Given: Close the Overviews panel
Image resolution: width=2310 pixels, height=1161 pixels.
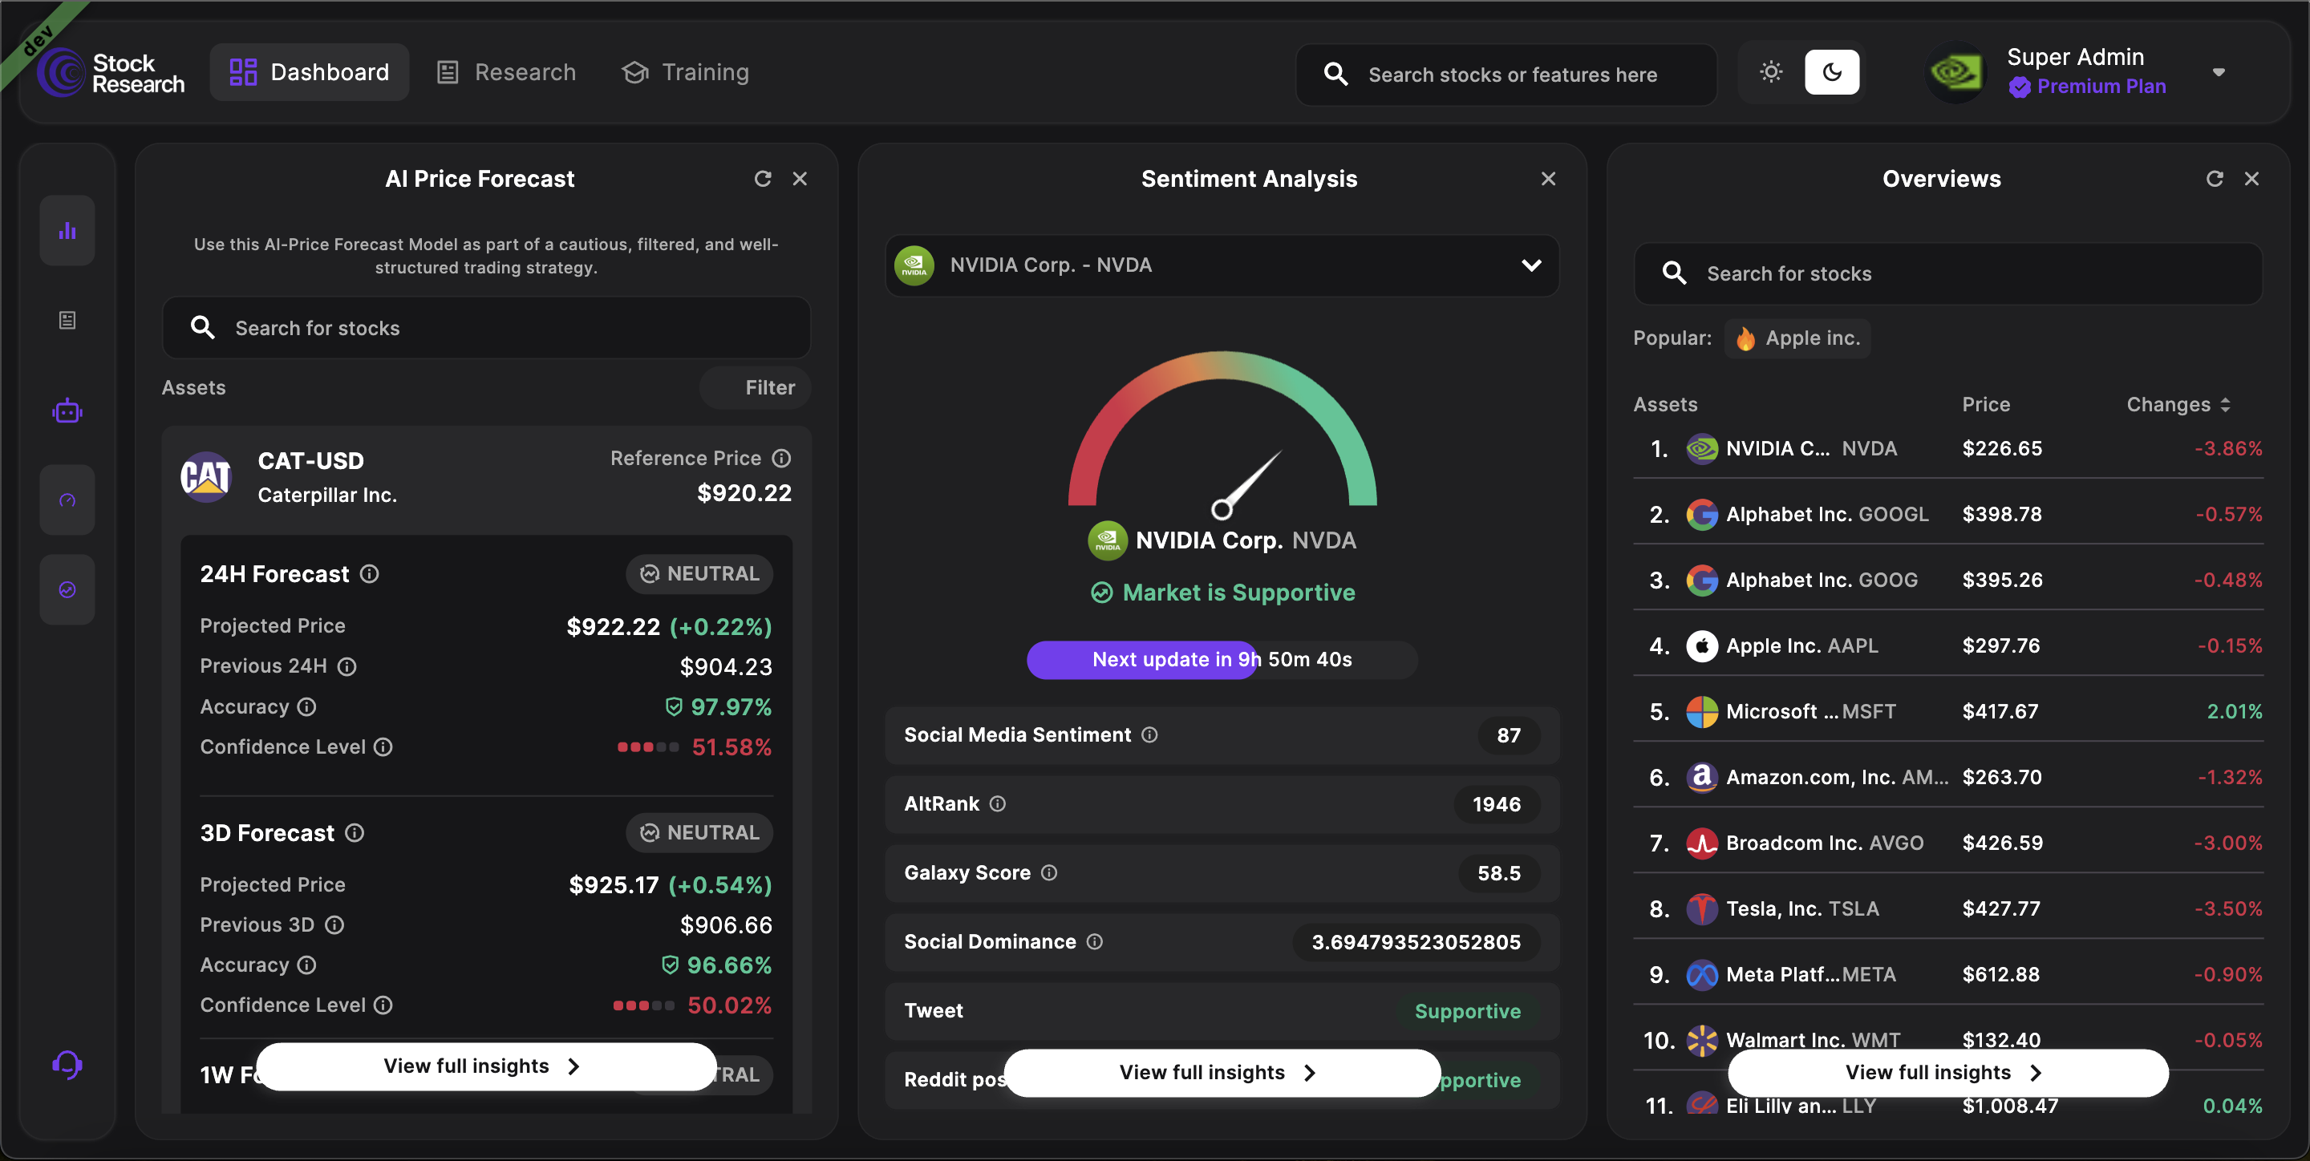Looking at the screenshot, I should tap(2251, 179).
